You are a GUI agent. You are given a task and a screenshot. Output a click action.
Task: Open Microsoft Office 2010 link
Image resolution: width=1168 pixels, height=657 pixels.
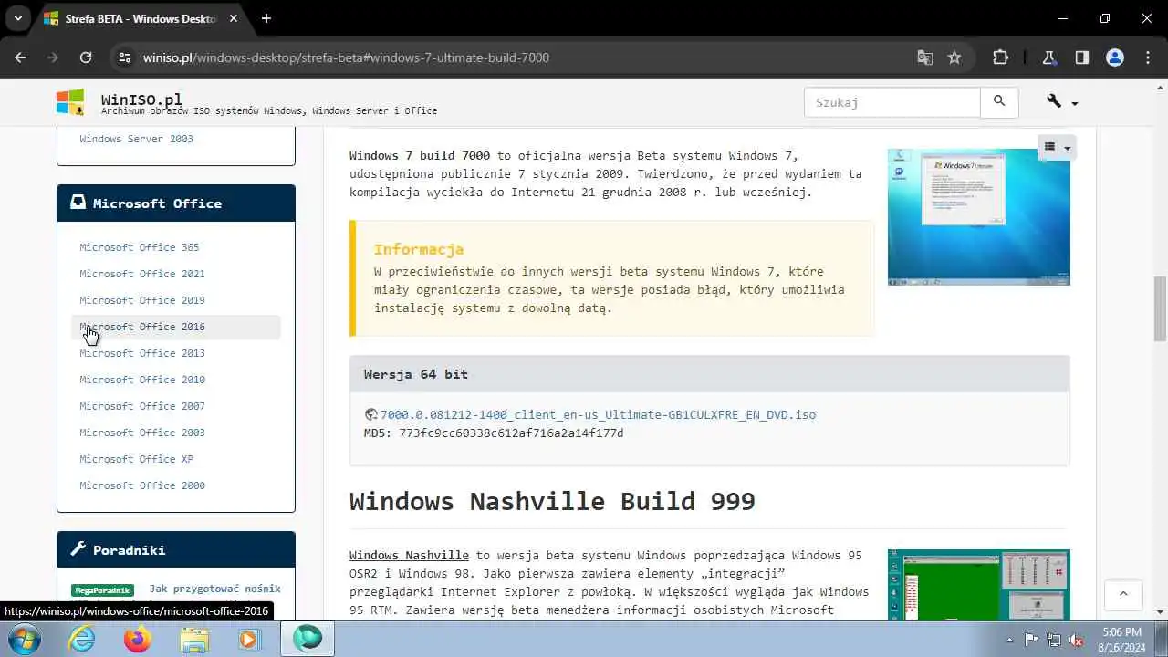pyautogui.click(x=141, y=380)
